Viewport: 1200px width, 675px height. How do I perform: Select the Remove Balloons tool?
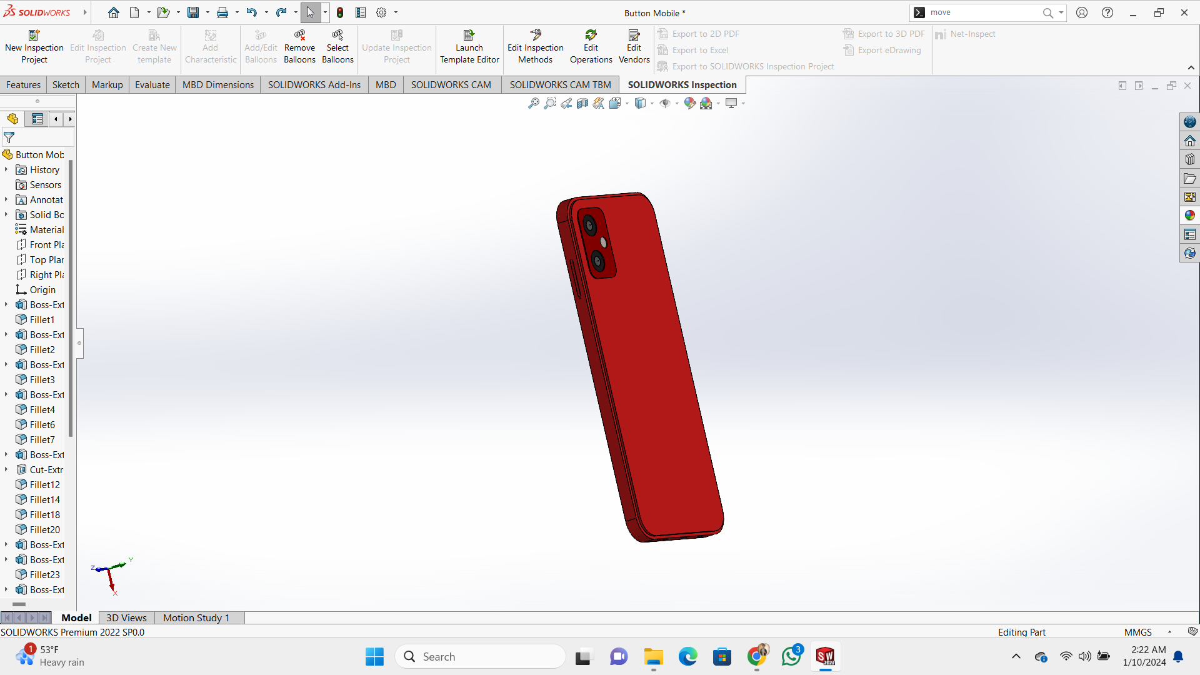(299, 47)
